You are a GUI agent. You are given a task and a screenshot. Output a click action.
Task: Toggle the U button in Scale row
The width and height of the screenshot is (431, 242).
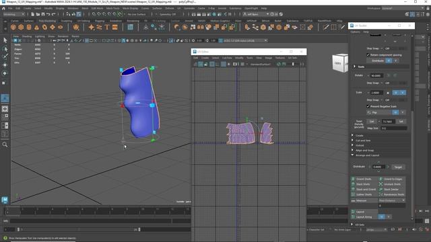[395, 93]
